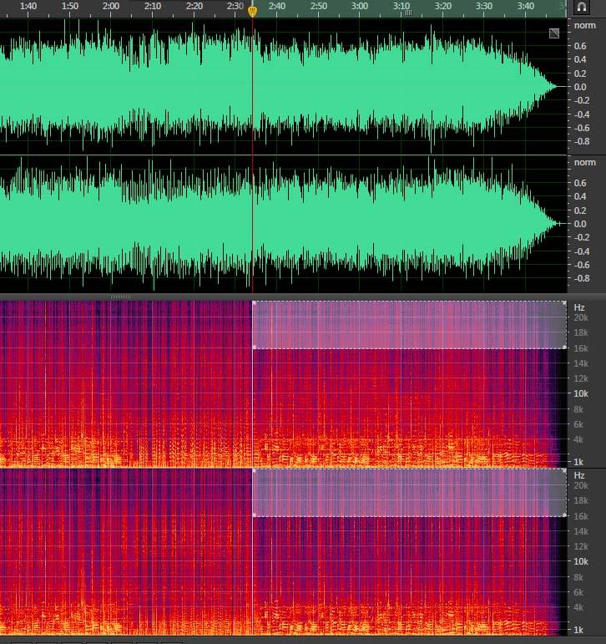Click the upper spectrogram selection's top-left corner handle
Image resolution: width=606 pixels, height=644 pixels.
(254, 302)
